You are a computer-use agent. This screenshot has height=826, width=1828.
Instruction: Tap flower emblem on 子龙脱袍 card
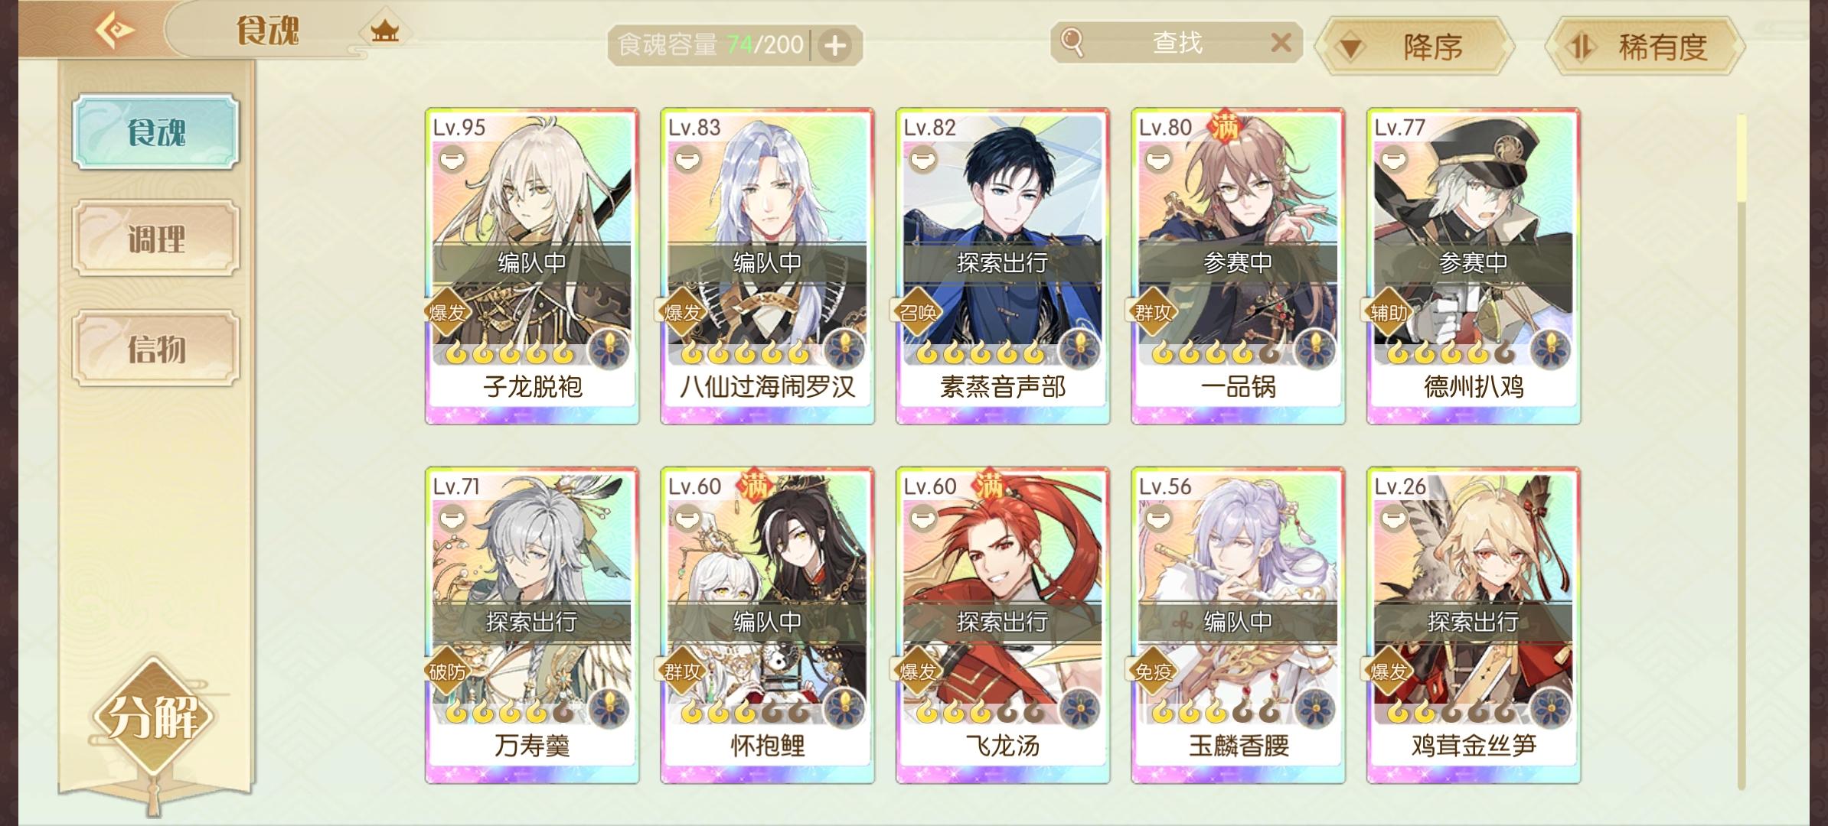coord(609,350)
